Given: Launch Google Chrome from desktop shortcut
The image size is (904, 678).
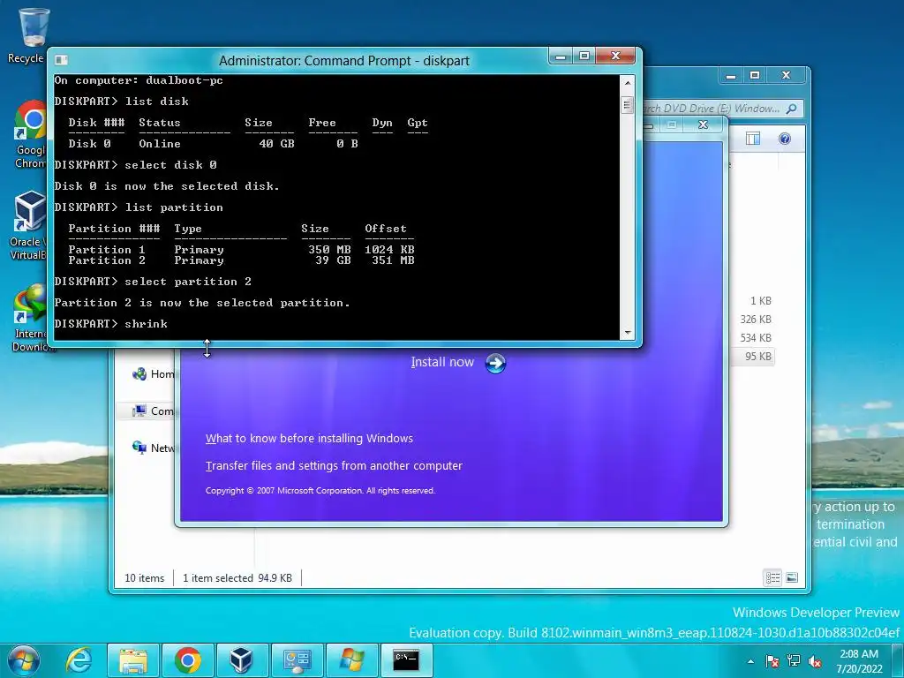Looking at the screenshot, I should point(31,120).
